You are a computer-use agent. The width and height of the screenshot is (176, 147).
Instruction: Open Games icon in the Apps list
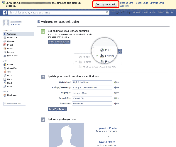5,65
